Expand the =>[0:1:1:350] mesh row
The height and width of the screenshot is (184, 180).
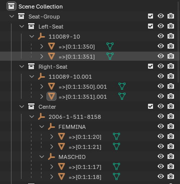click(41, 47)
